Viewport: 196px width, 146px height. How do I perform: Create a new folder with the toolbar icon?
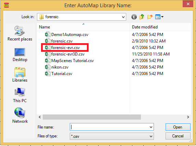click(x=150, y=17)
